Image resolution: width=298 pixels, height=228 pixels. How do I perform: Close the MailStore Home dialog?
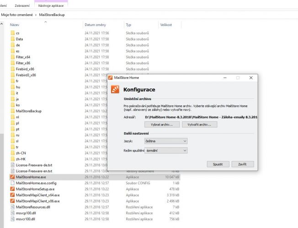251,78
